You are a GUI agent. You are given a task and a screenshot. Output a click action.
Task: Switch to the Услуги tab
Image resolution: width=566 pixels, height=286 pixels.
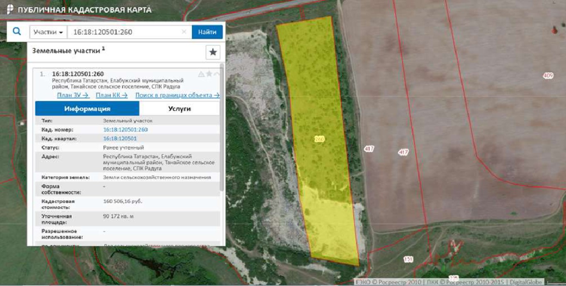(x=179, y=108)
